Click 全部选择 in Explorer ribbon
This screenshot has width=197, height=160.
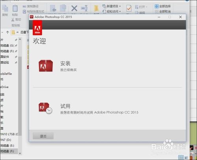tap(163, 6)
